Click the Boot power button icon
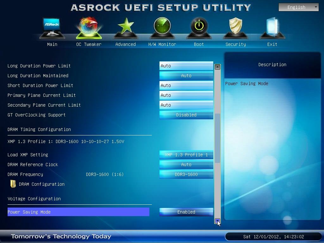324x243 pixels. (199, 28)
